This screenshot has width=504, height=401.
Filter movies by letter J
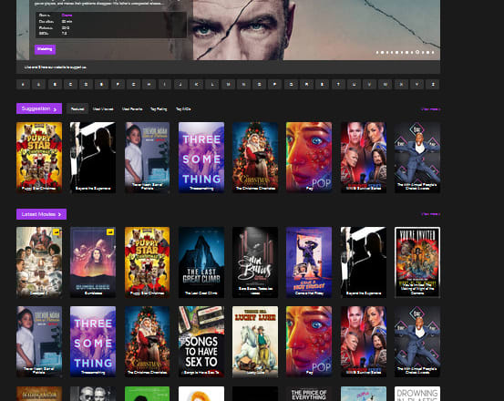(180, 85)
